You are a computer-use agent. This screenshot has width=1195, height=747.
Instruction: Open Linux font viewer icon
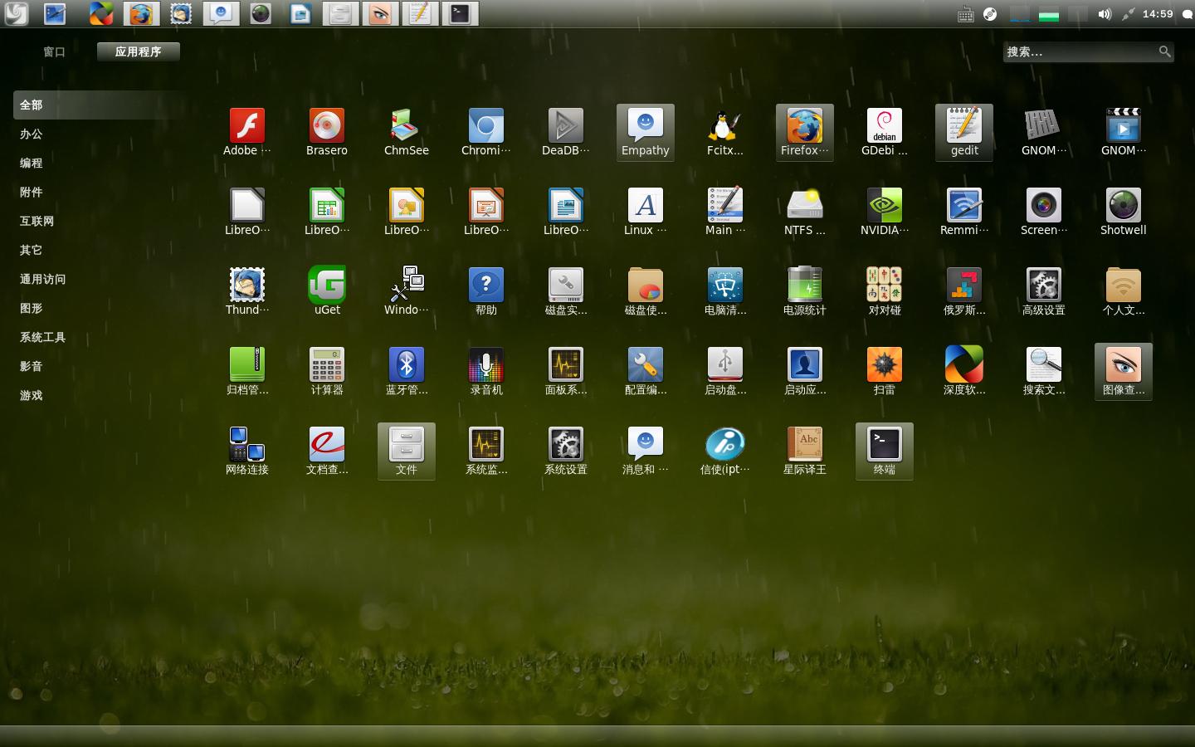(x=646, y=212)
